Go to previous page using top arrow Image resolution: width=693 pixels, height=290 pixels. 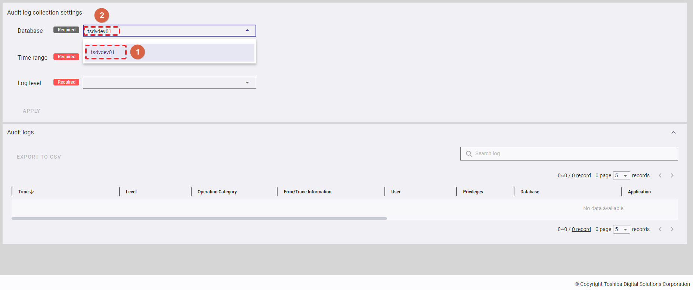[x=660, y=175]
